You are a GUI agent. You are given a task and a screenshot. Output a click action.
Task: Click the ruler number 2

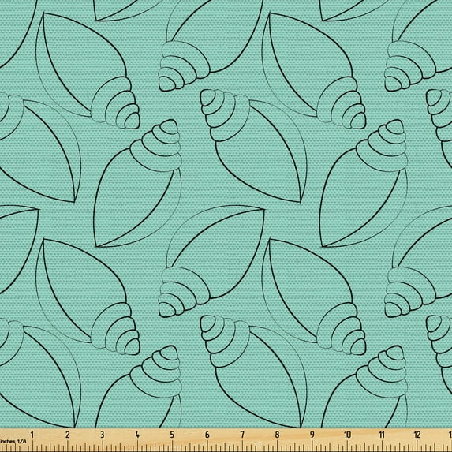[68, 435]
